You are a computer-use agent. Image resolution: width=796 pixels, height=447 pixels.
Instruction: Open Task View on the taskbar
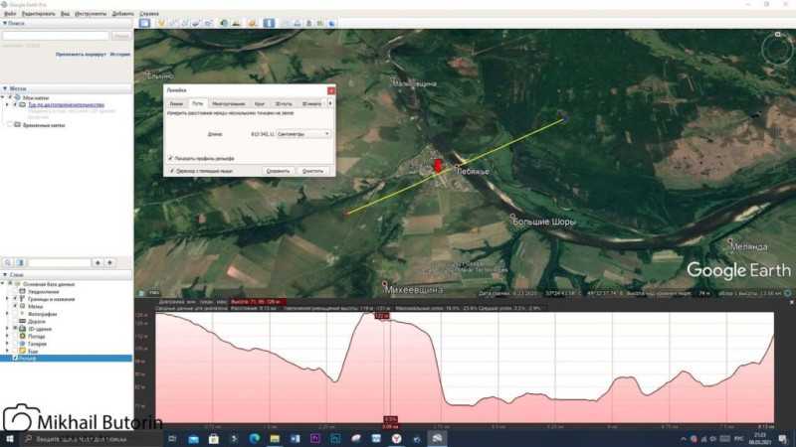click(171, 438)
